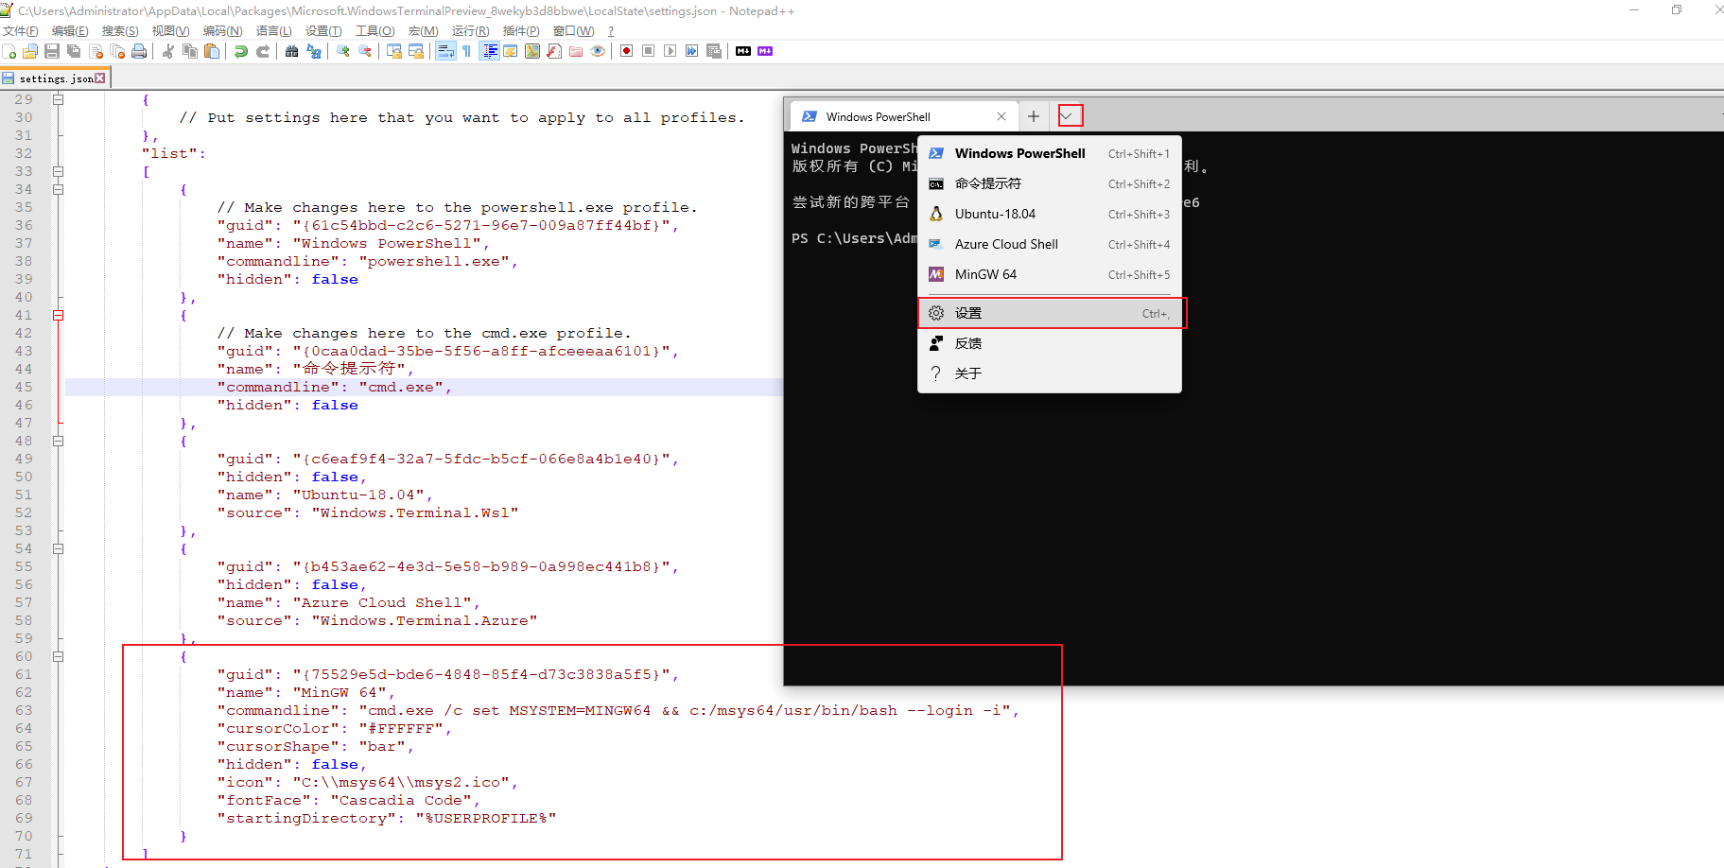The width and height of the screenshot is (1724, 868).
Task: Toggle word wrap in the toolbar
Action: coord(444,51)
